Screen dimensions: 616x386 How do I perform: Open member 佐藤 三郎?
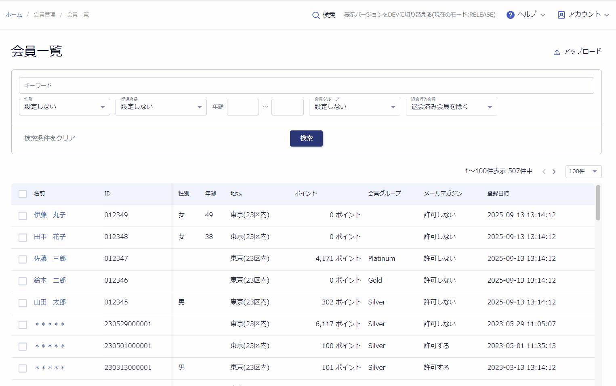[x=50, y=258]
